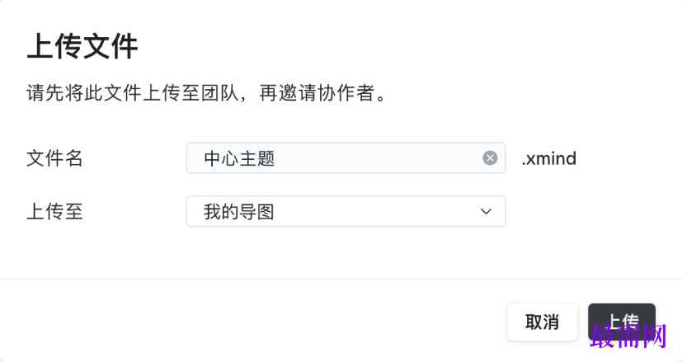682x362 pixels.
Task: Click the 最需网 watermark text
Action: pyautogui.click(x=629, y=336)
